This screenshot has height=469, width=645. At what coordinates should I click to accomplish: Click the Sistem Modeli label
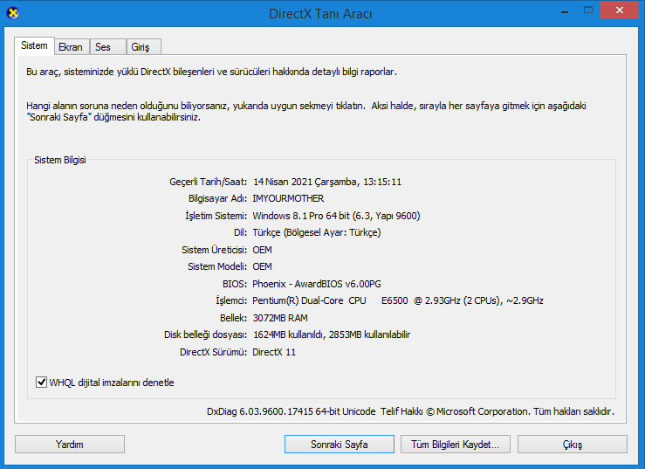[x=217, y=266]
